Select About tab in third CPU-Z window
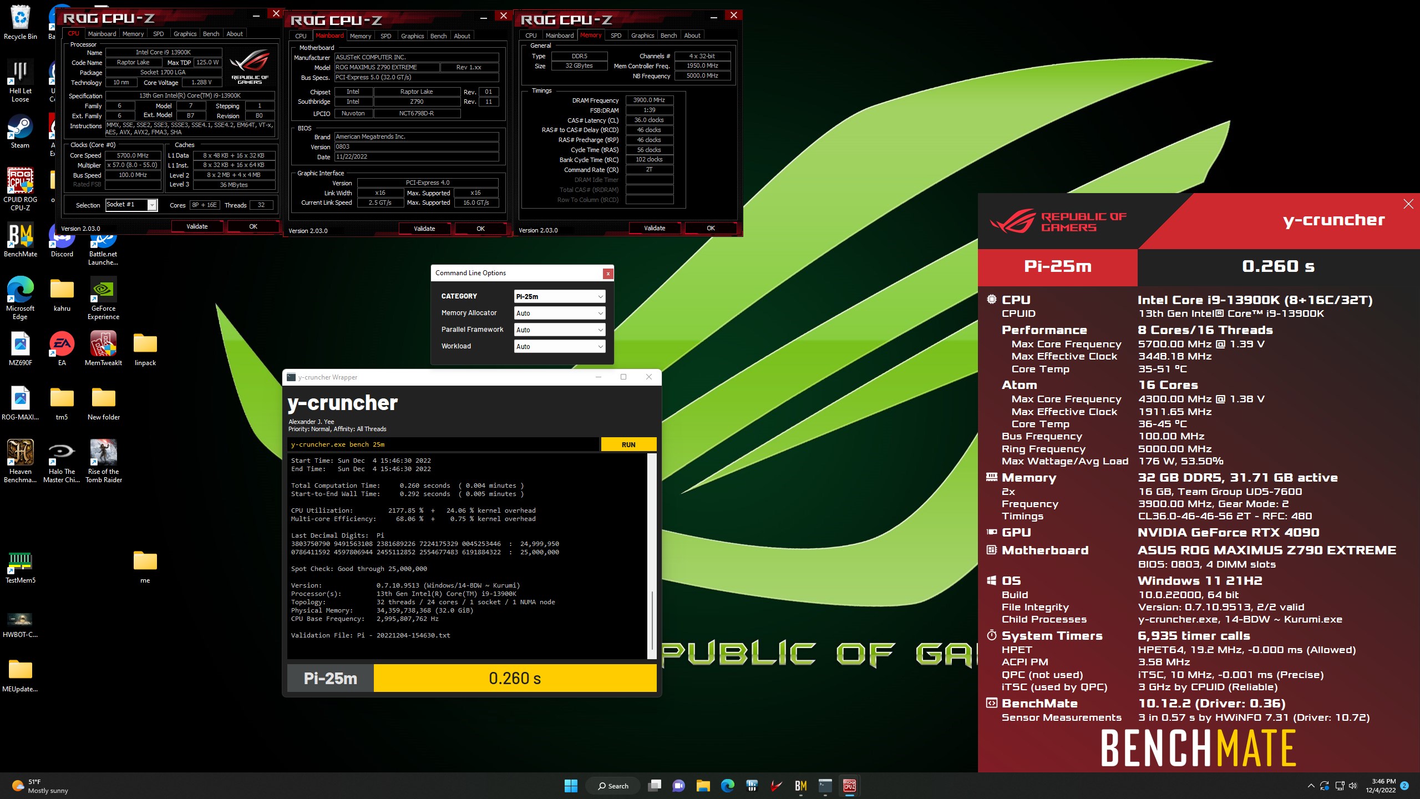The height and width of the screenshot is (799, 1420). click(x=692, y=36)
